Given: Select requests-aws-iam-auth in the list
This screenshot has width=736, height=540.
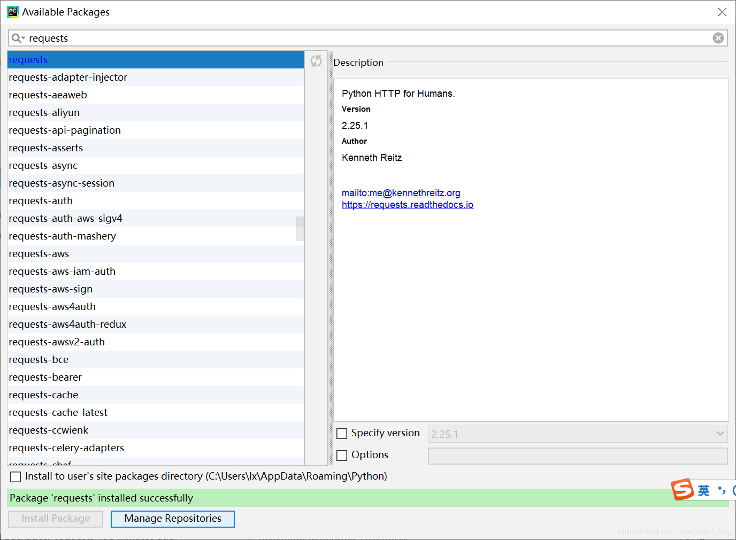Looking at the screenshot, I should pos(156,271).
